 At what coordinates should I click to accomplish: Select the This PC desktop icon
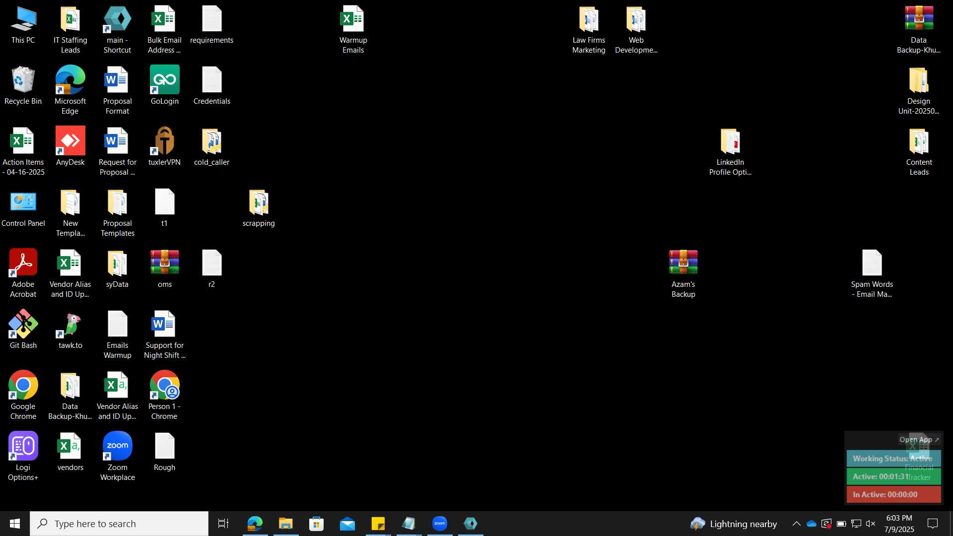[x=23, y=26]
